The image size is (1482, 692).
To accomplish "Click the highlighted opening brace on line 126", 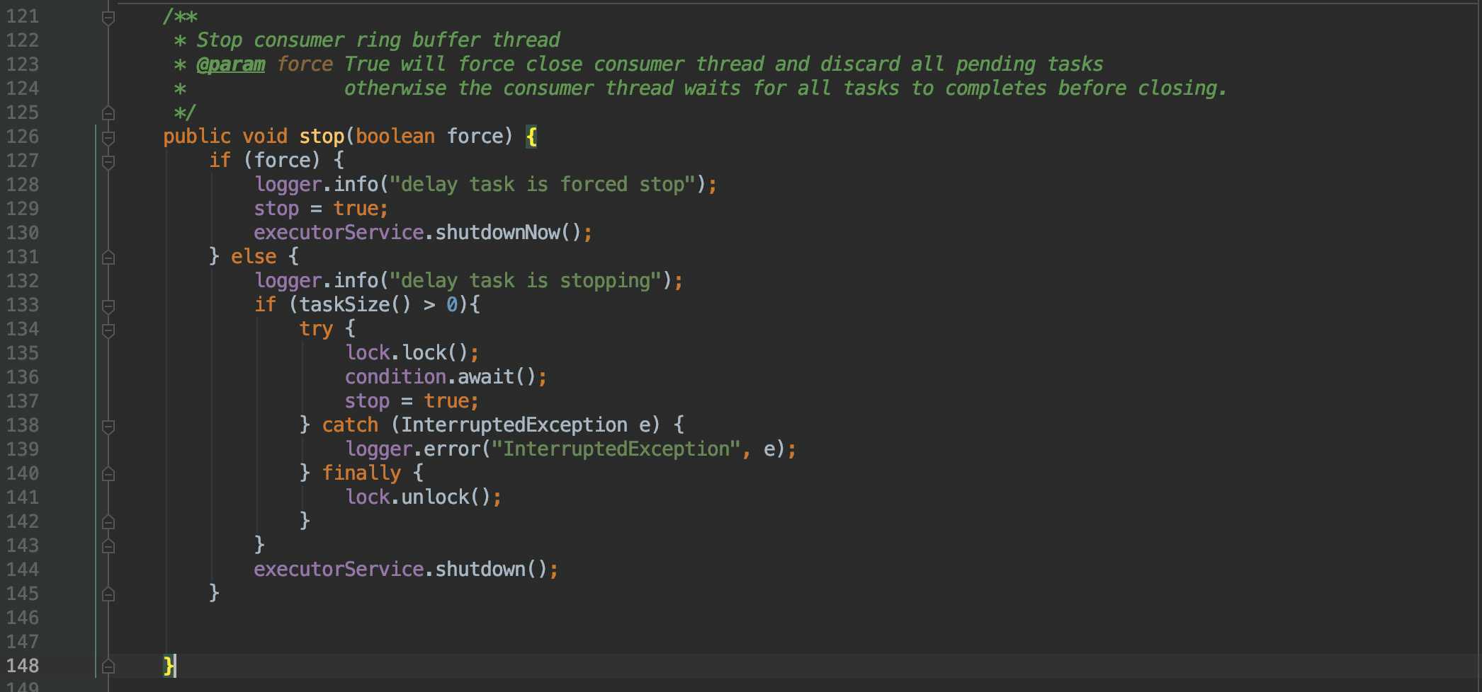I will point(531,137).
